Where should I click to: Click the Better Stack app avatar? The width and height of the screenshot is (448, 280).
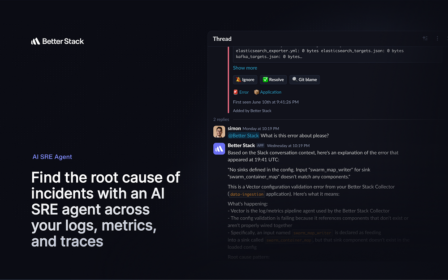coord(219,149)
